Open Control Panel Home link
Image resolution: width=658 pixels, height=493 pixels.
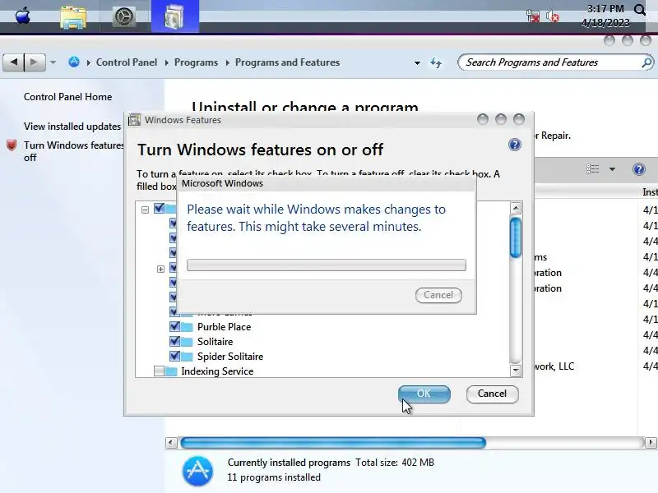tap(67, 97)
